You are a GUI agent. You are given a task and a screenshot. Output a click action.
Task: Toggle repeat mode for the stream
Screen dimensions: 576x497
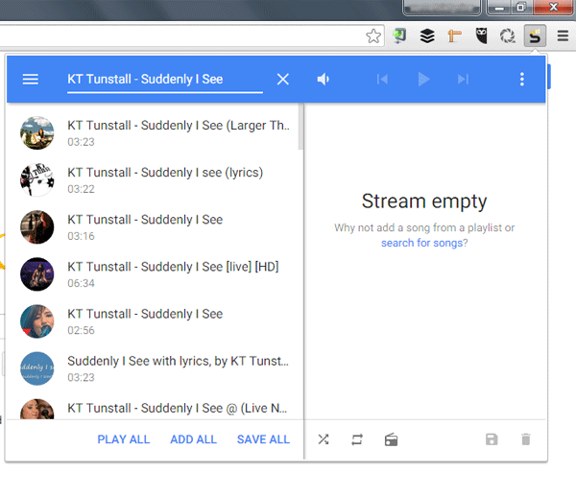click(357, 439)
